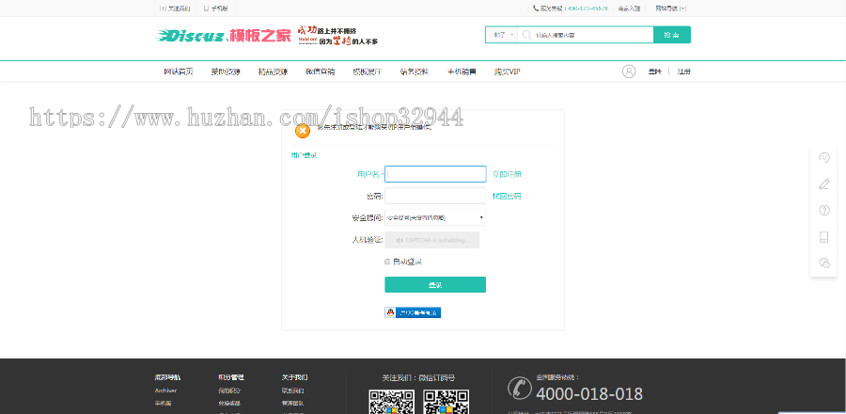The width and height of the screenshot is (846, 414).
Task: Open 联系我们 link in footer
Action: click(292, 390)
